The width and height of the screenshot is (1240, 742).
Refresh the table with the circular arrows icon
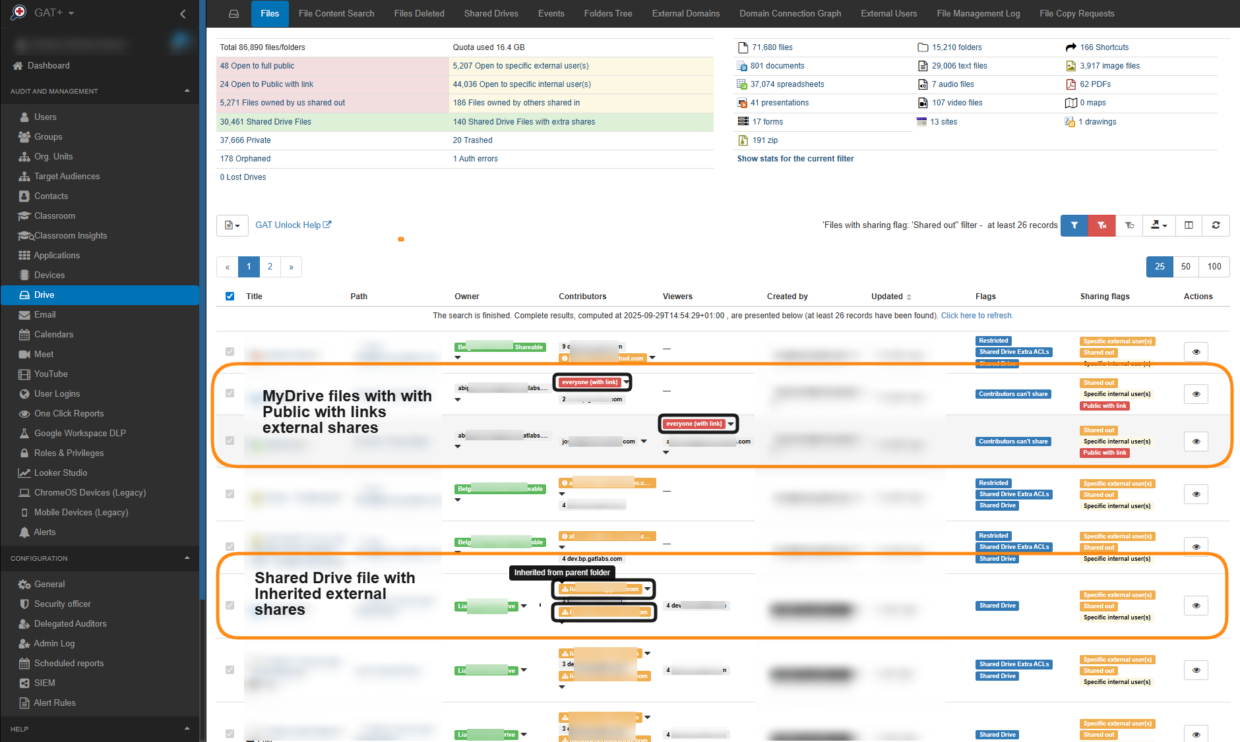pyautogui.click(x=1216, y=225)
